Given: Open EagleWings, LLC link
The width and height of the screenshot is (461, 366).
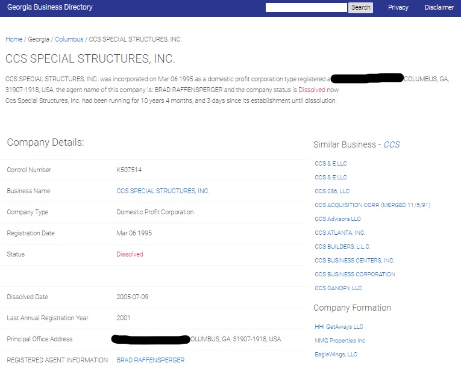Looking at the screenshot, I should point(336,354).
